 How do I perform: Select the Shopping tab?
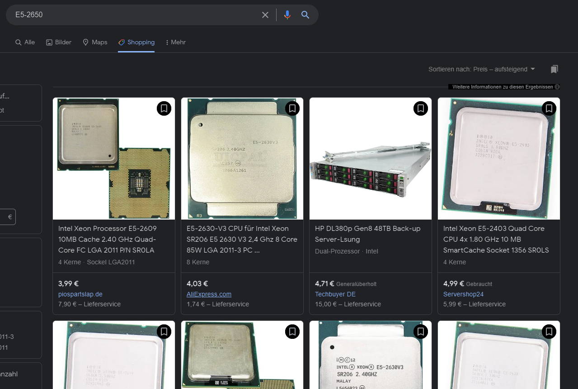[136, 42]
